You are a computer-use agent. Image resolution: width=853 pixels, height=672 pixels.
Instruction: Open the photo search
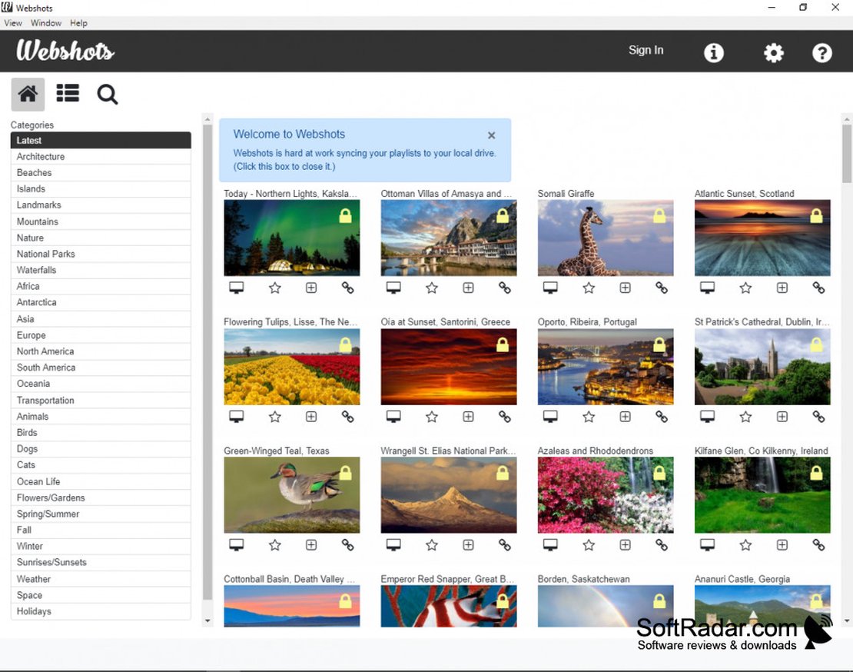pyautogui.click(x=107, y=94)
